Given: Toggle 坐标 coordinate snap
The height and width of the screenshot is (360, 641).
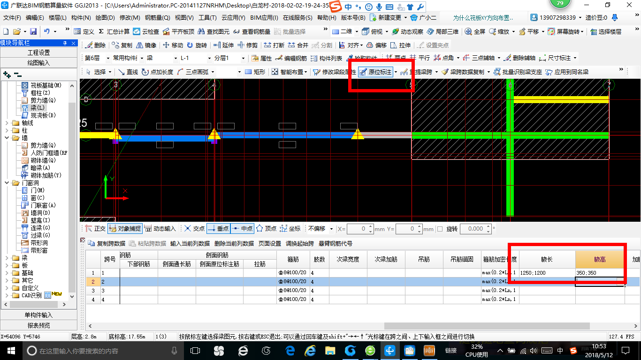Looking at the screenshot, I should (x=290, y=229).
